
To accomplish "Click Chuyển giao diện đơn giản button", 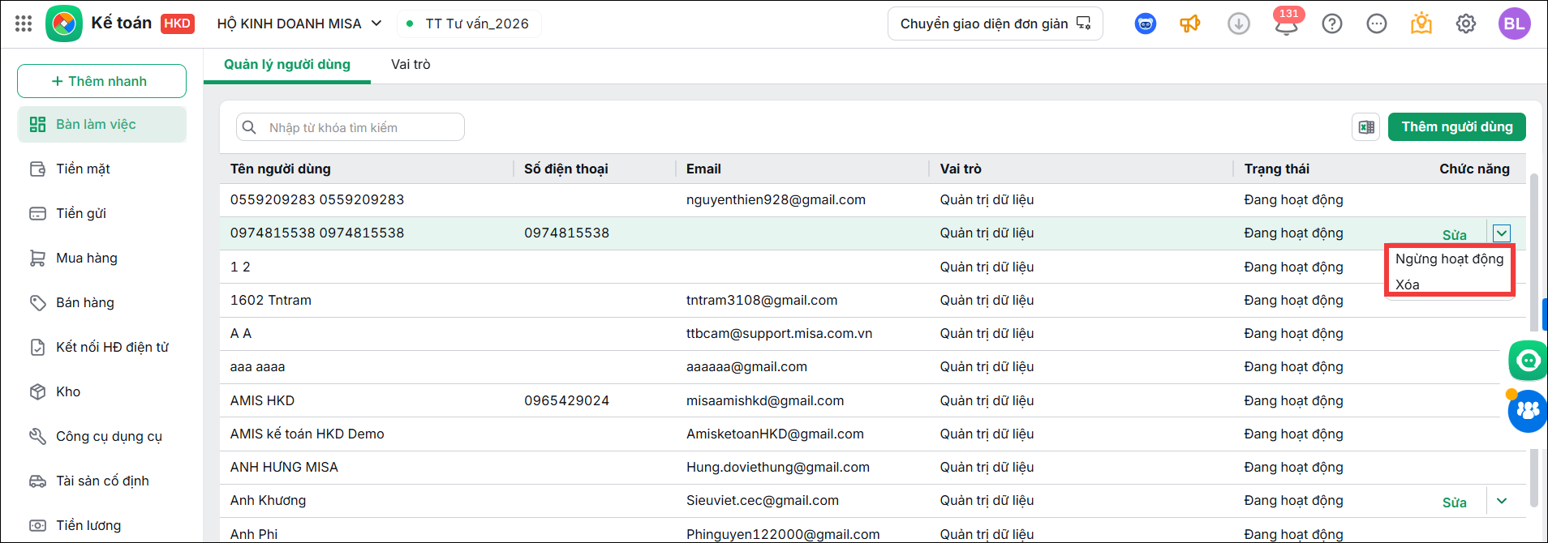I will click(x=995, y=24).
